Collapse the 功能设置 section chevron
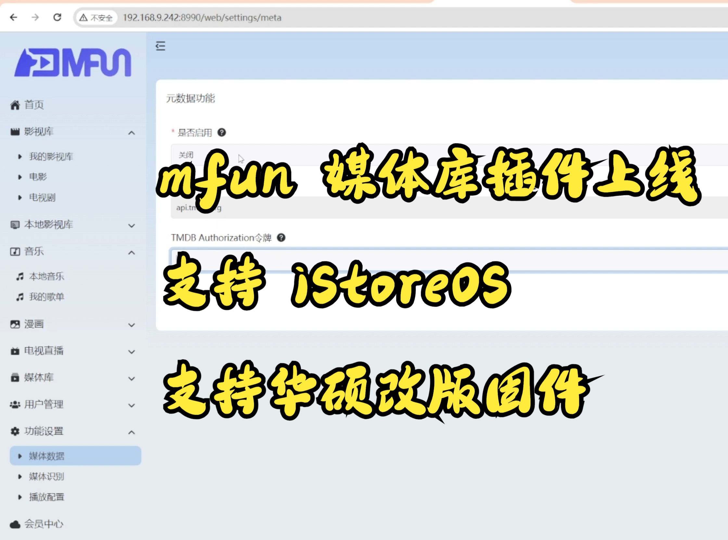 (132, 433)
